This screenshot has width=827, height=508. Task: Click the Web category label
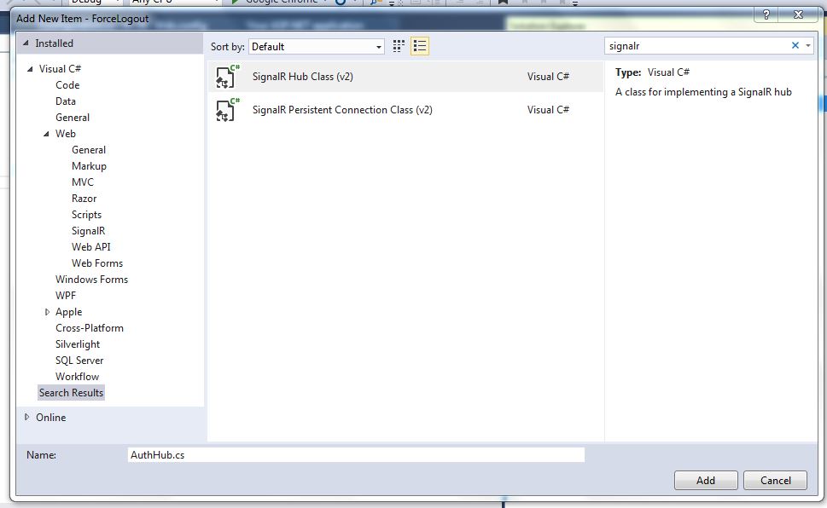pos(66,134)
